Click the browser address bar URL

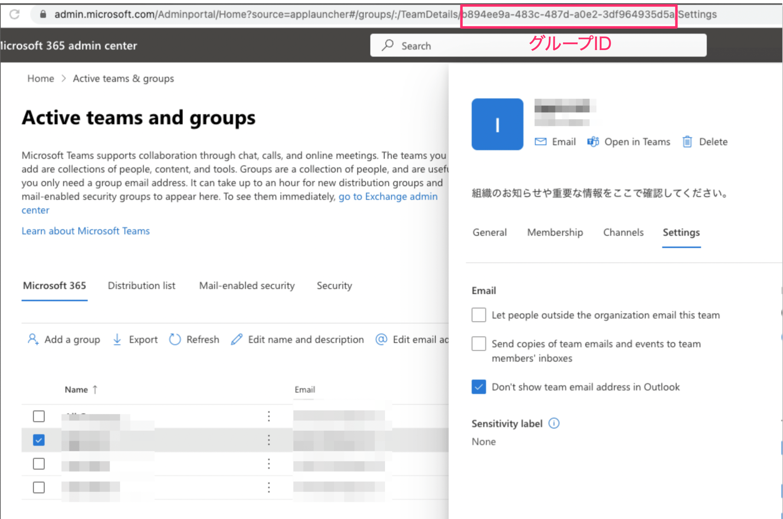[x=385, y=14]
